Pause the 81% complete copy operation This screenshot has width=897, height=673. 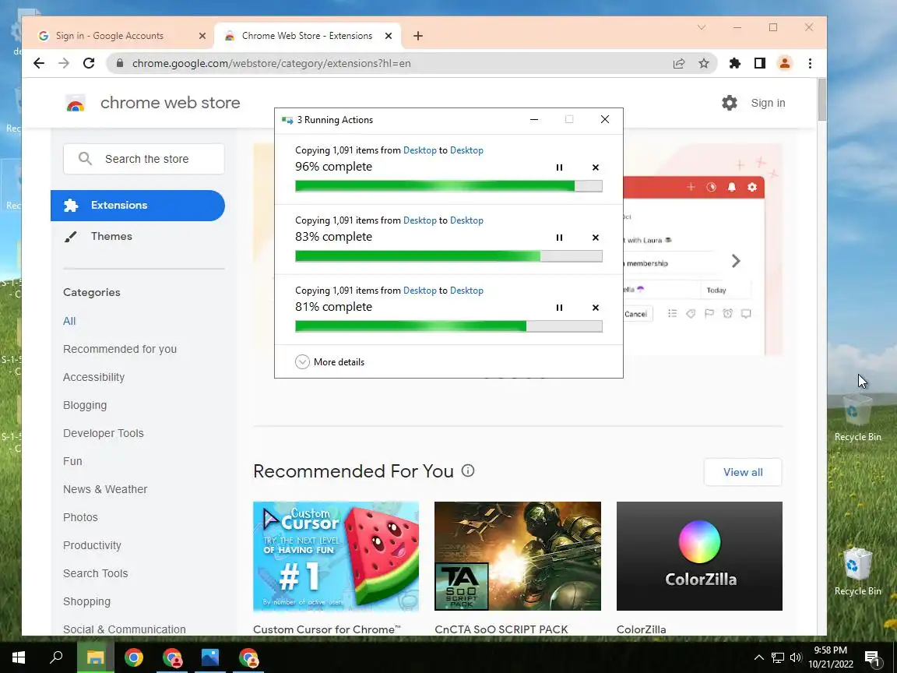coord(560,308)
